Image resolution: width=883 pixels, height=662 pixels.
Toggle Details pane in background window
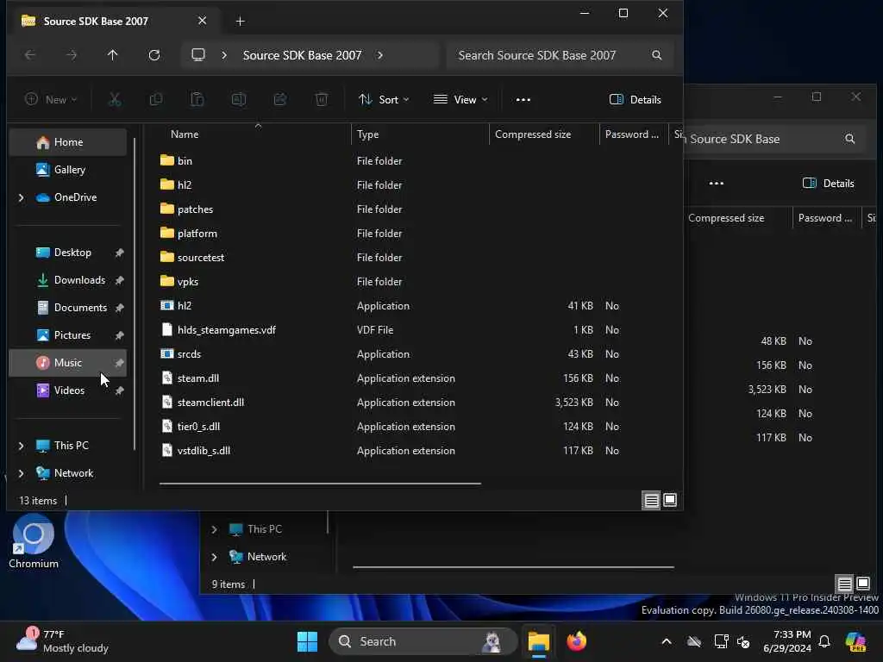829,184
